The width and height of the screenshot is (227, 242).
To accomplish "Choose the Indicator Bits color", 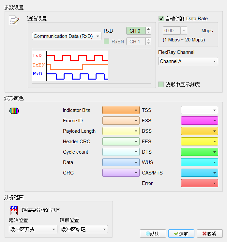I will [x=121, y=110].
